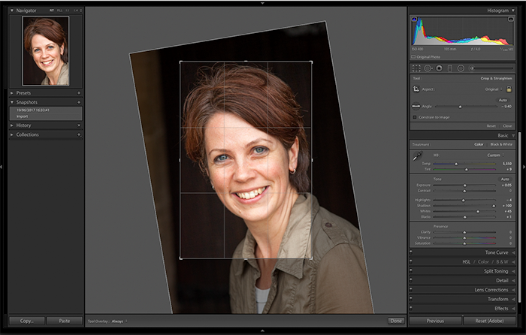
Task: Expand the History panel
Action: [x=24, y=125]
